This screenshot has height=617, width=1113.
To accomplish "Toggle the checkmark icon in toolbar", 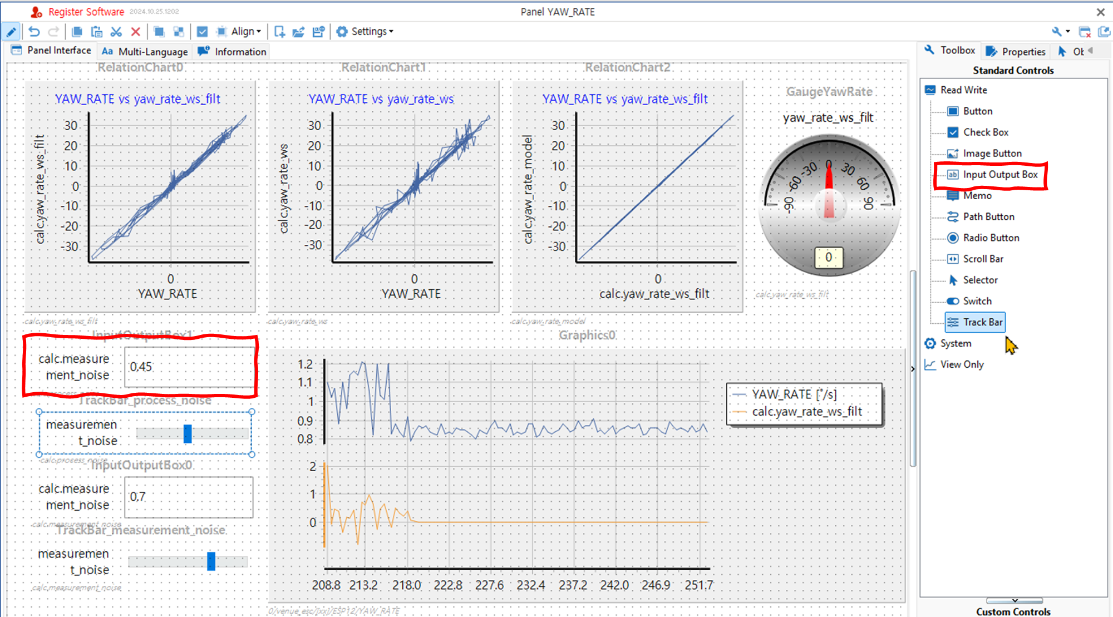I will pyautogui.click(x=203, y=32).
